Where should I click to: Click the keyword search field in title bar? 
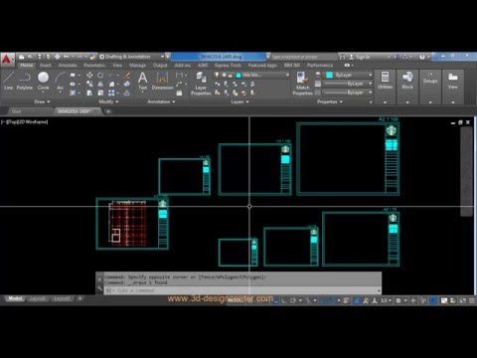303,57
